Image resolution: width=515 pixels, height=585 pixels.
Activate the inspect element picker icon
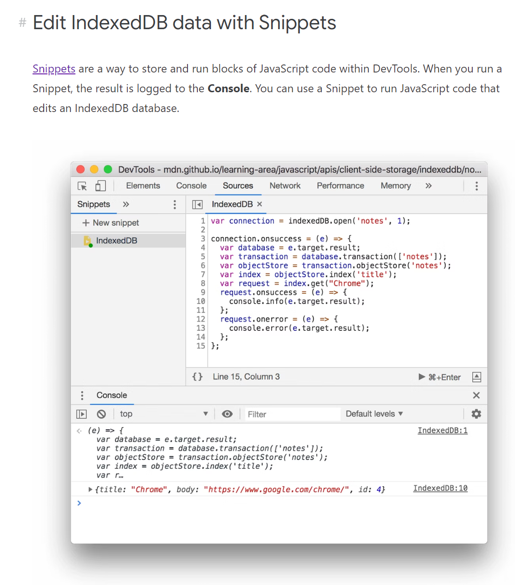click(x=82, y=186)
